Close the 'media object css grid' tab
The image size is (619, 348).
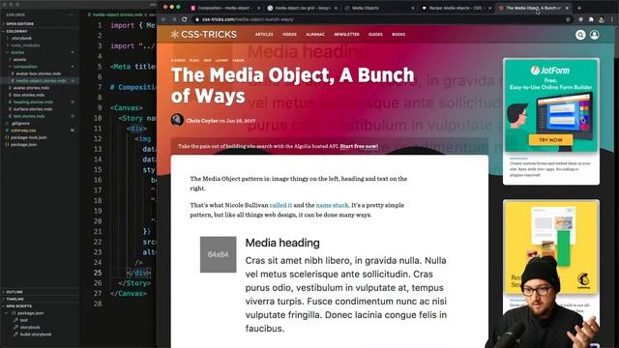click(x=336, y=8)
